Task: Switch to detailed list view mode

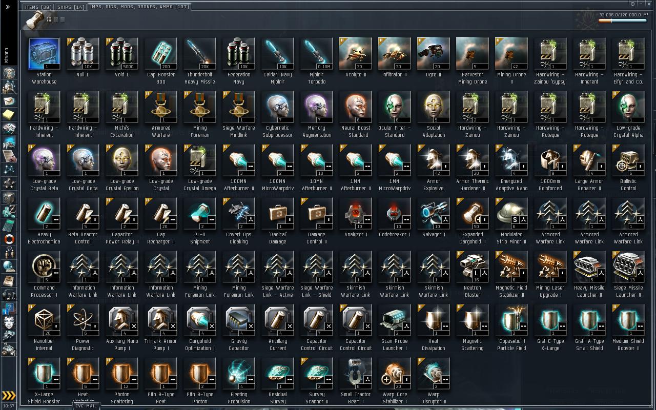Action: coord(56,19)
